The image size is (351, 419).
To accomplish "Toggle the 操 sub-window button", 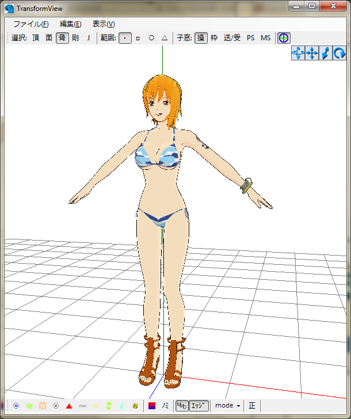I will click(x=201, y=38).
